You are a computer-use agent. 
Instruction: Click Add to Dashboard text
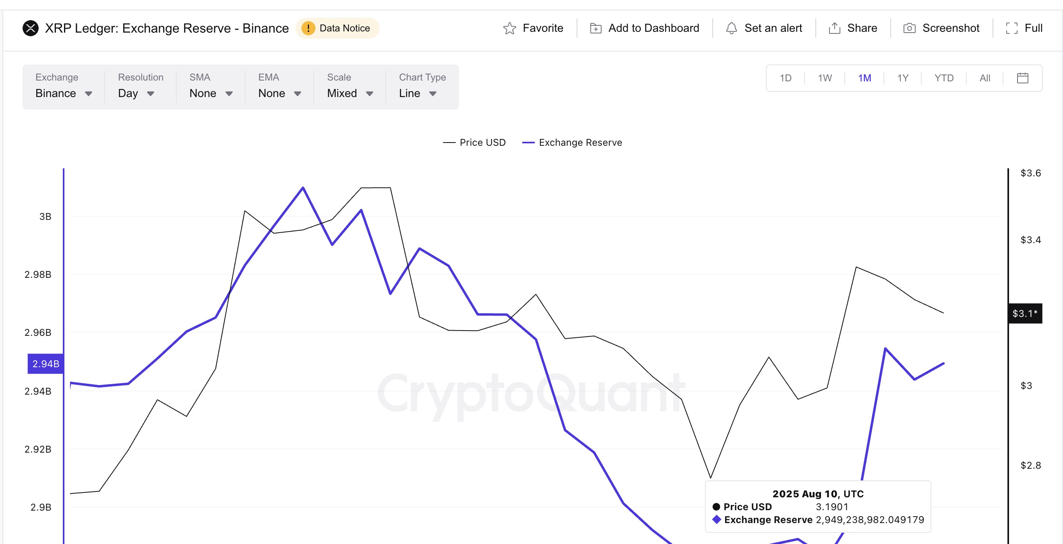[654, 28]
